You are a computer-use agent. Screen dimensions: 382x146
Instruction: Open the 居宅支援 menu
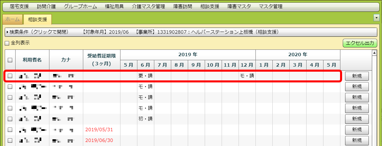(19, 6)
